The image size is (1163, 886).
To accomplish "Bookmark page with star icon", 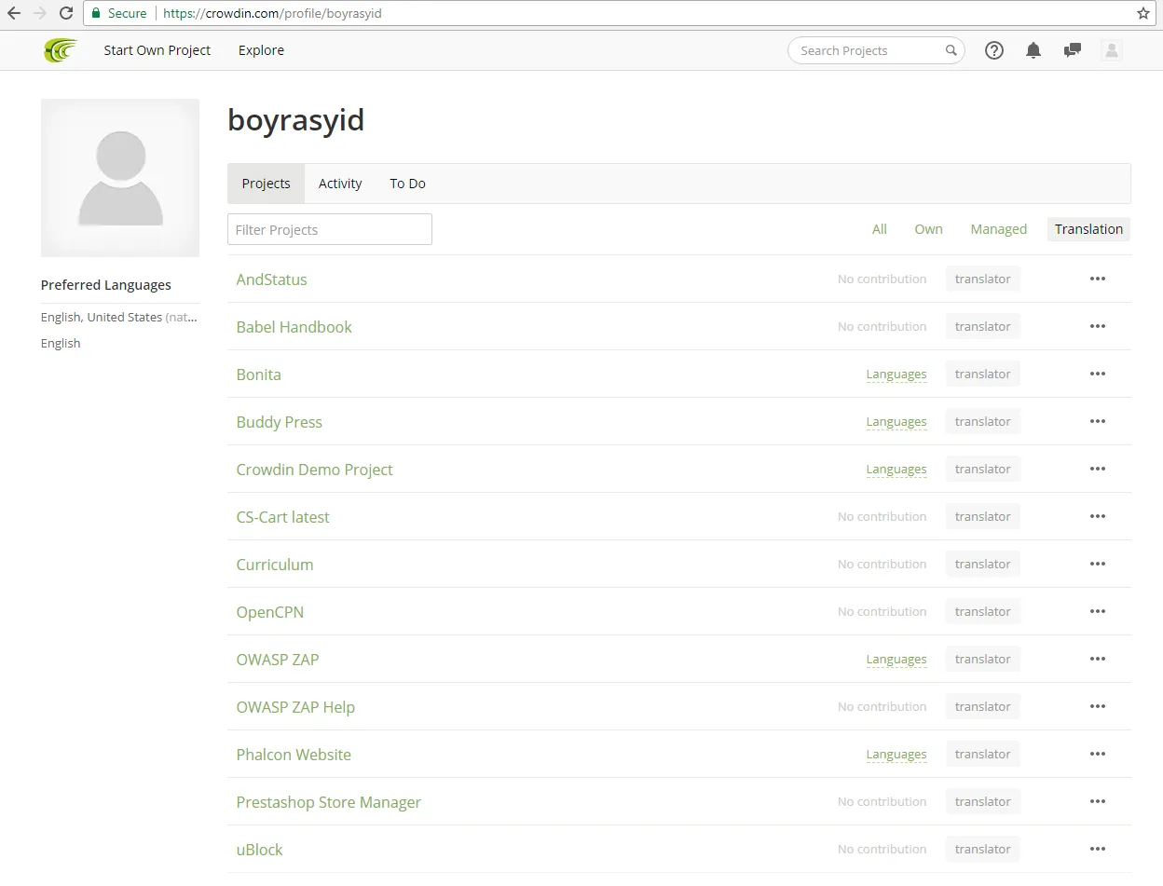I will point(1142,14).
